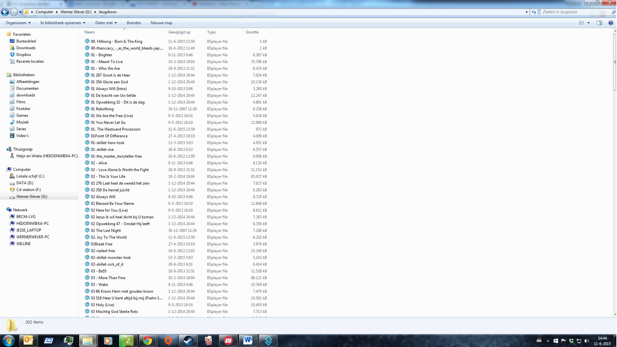Open Bureaublad in Favorieten
This screenshot has width=617, height=347.
coord(26,41)
